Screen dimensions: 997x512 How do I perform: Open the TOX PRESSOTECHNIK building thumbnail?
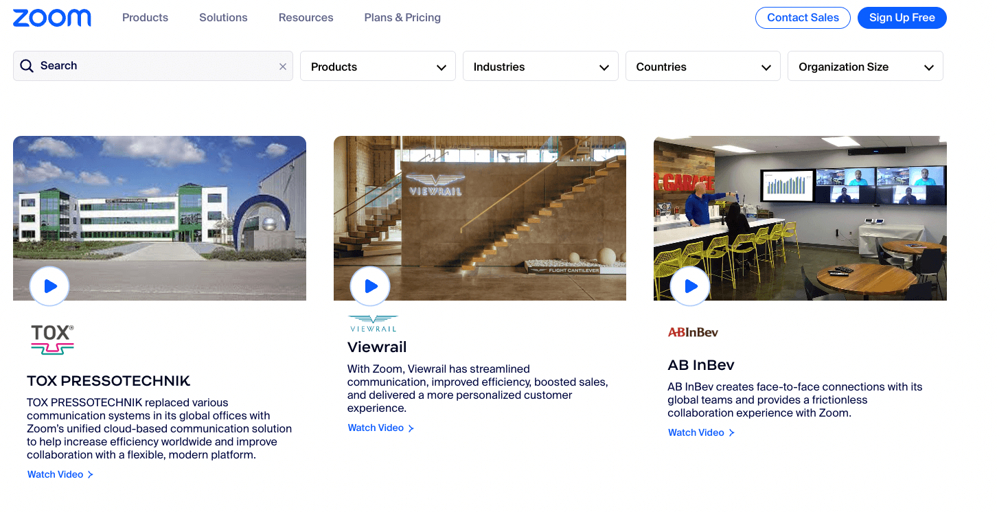[159, 218]
